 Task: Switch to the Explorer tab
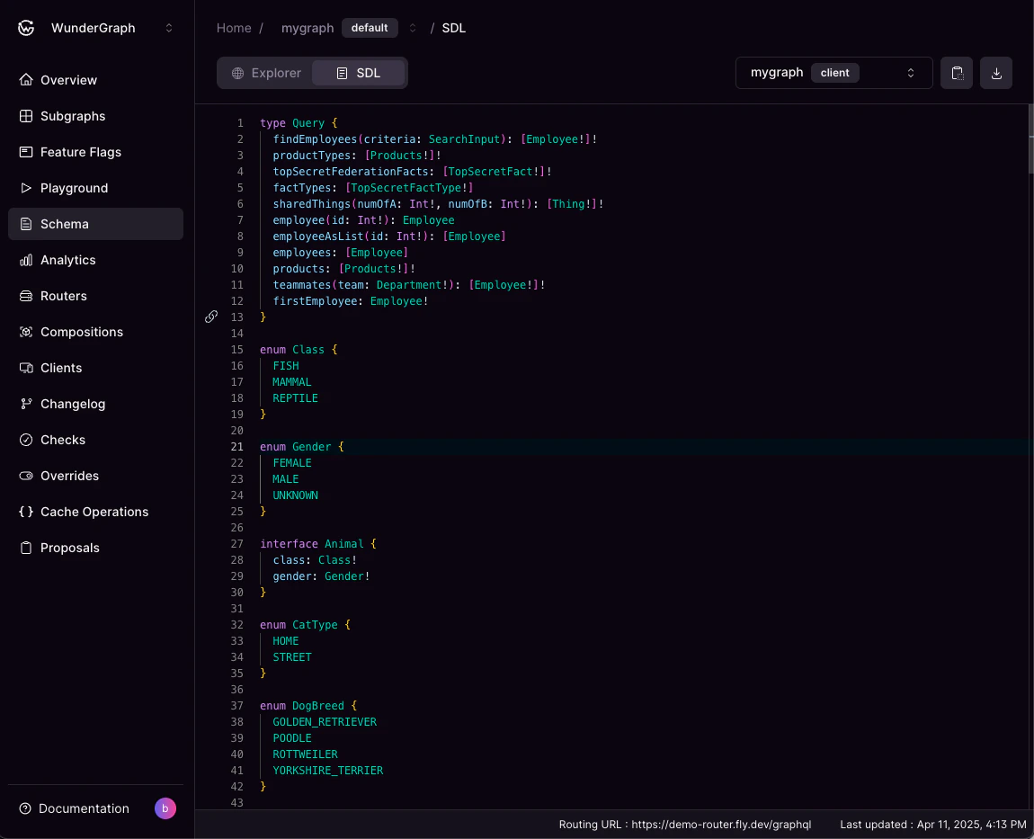pyautogui.click(x=266, y=73)
